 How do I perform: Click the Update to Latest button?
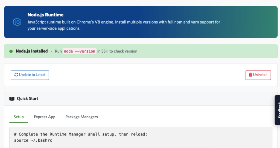[x=30, y=75]
